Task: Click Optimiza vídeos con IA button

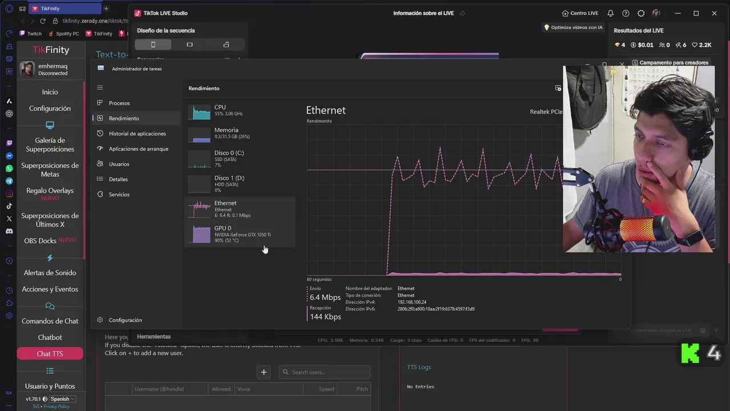Action: pos(573,27)
